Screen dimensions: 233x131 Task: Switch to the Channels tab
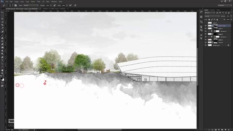click(212, 10)
